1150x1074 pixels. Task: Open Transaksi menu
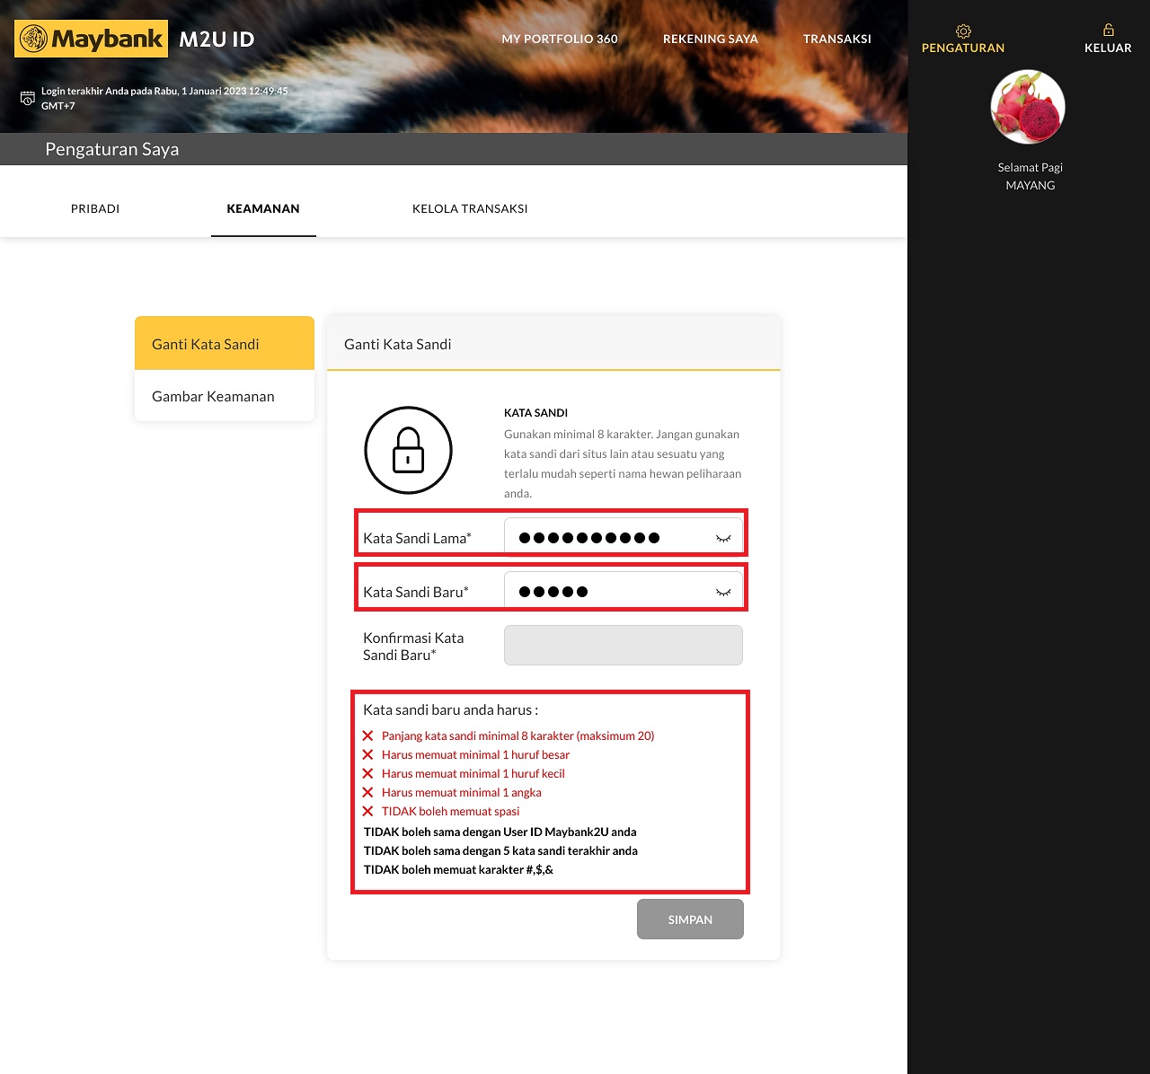pos(837,39)
